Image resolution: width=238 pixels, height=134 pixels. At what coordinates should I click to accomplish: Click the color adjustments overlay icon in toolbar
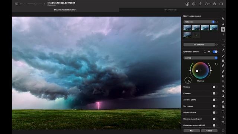pyautogui.click(x=187, y=4)
